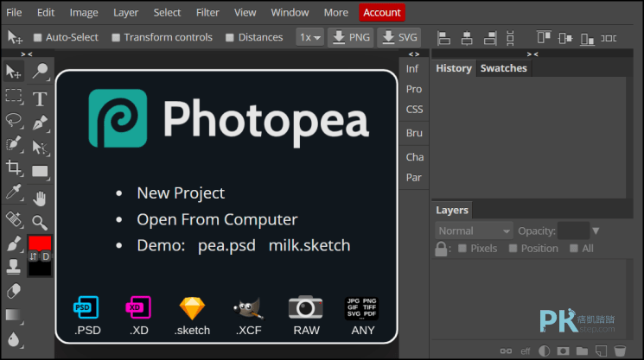The image size is (644, 360).
Task: Select the Pen tool
Action: tap(40, 123)
